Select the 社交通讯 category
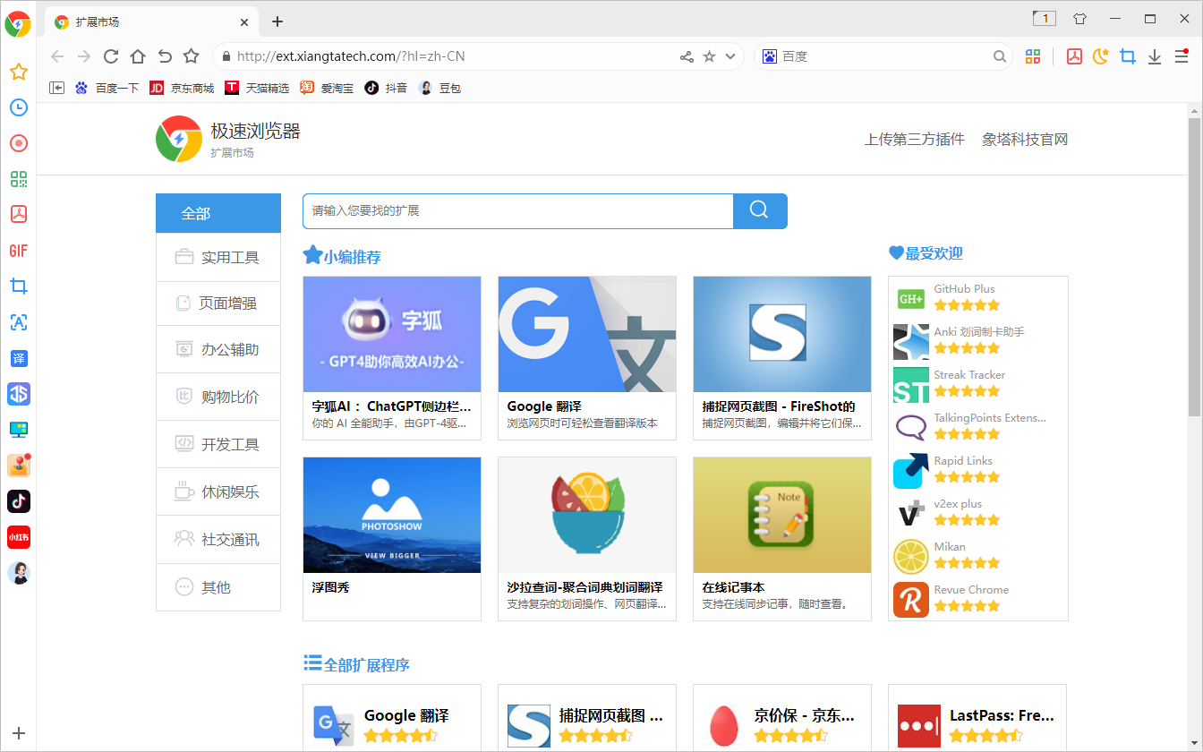The width and height of the screenshot is (1203, 752). (x=218, y=540)
